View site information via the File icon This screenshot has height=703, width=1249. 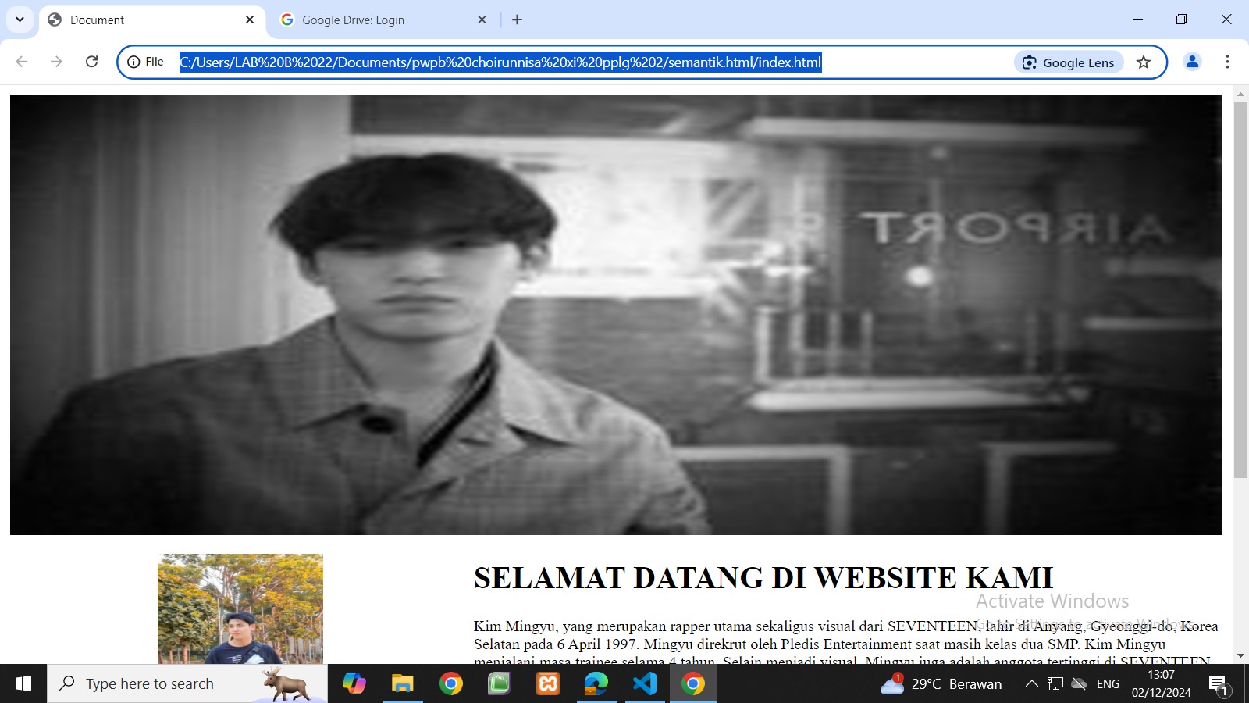click(146, 62)
